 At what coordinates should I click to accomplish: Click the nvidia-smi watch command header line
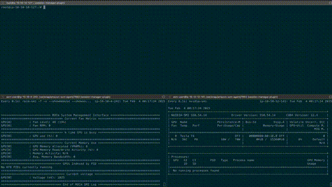click(x=250, y=101)
